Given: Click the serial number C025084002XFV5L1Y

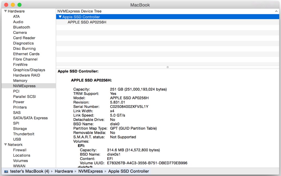Looking at the screenshot, I should [x=129, y=107].
